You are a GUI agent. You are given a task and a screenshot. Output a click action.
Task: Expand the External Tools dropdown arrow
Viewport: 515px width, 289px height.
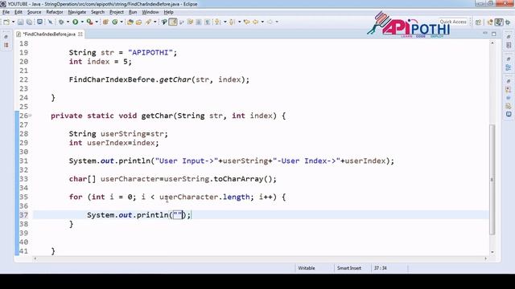point(97,22)
